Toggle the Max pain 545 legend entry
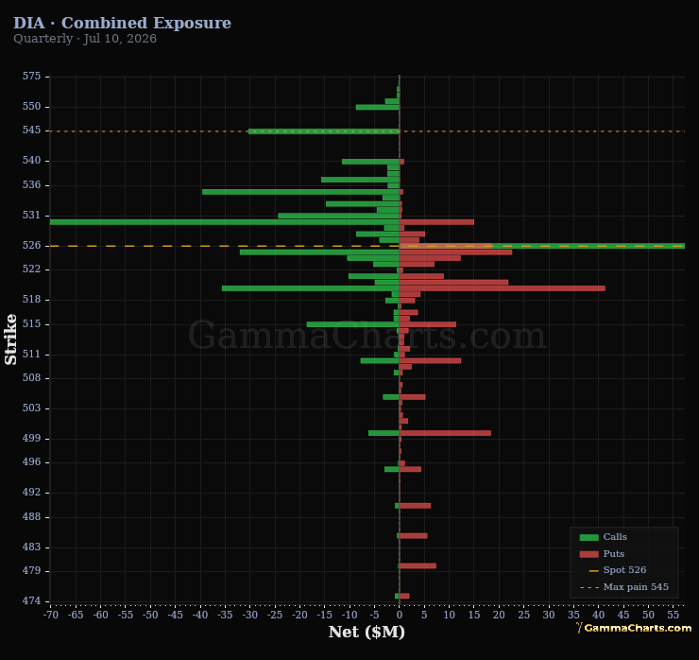This screenshot has width=699, height=660. [x=624, y=587]
